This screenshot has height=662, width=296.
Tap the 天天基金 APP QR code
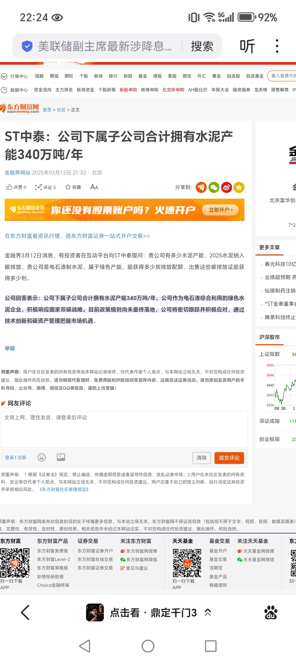[x=187, y=563]
